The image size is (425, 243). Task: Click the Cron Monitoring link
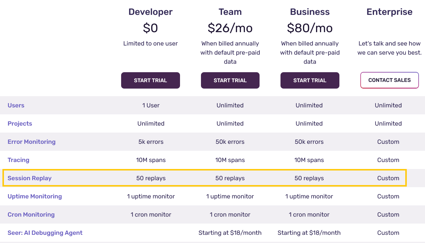click(x=31, y=214)
